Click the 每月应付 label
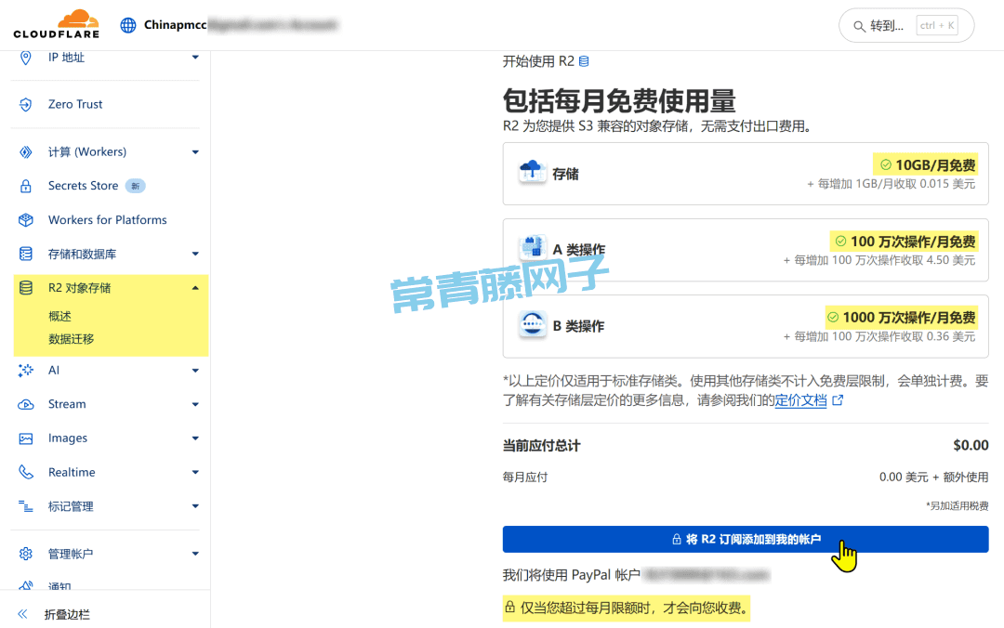This screenshot has height=628, width=1004. click(x=525, y=478)
